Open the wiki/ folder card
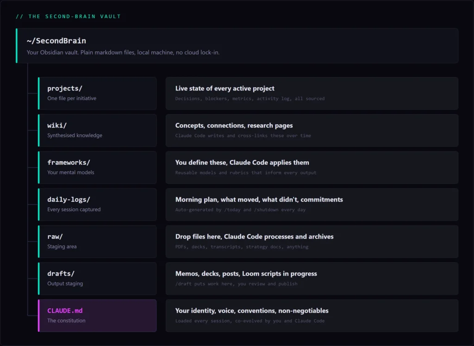 tap(97, 130)
